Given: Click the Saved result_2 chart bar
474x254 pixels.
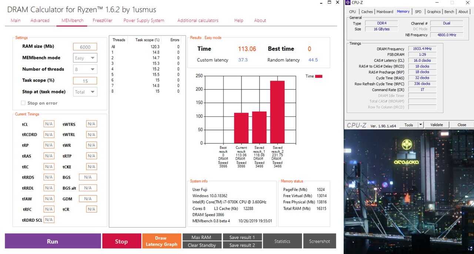Looking at the screenshot, I should tap(277, 112).
